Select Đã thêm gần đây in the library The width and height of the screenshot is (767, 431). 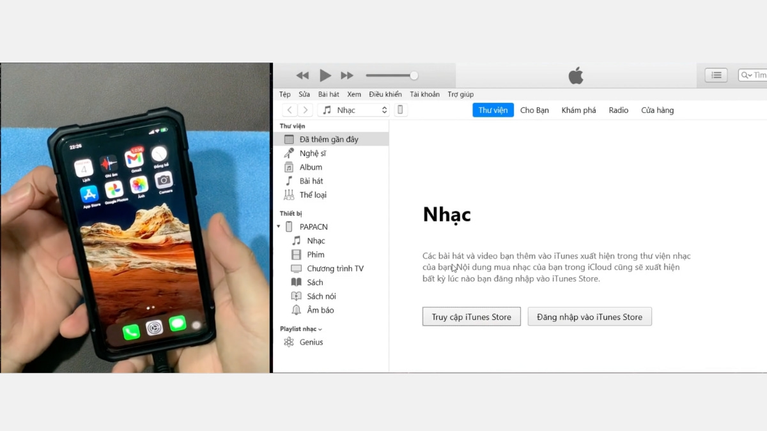331,139
